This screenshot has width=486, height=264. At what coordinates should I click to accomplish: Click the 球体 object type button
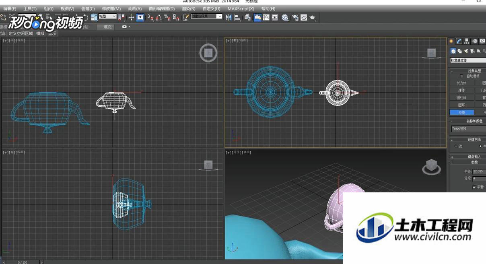[x=462, y=90]
